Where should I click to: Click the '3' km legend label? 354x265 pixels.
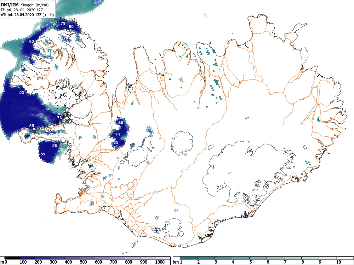216,262
